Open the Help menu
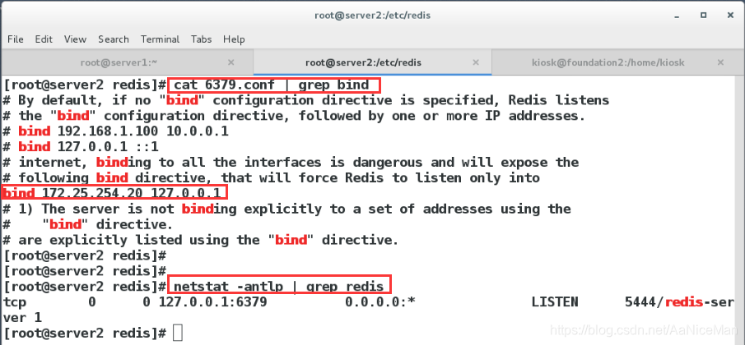The height and width of the screenshot is (345, 745). click(234, 39)
